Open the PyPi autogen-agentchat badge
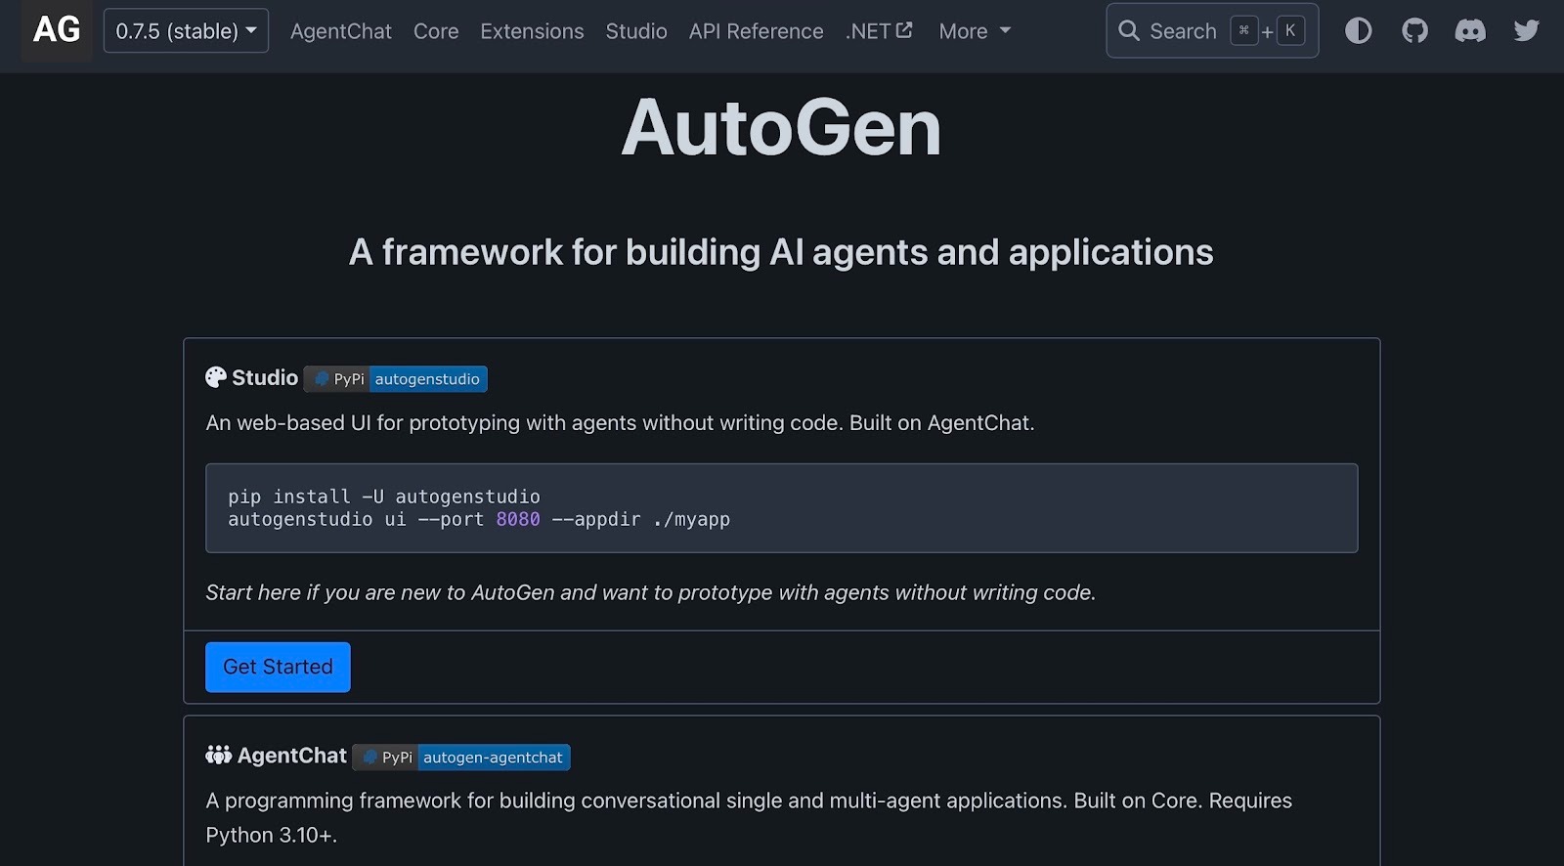 click(x=461, y=758)
